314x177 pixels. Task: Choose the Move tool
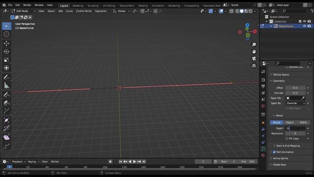click(x=6, y=43)
